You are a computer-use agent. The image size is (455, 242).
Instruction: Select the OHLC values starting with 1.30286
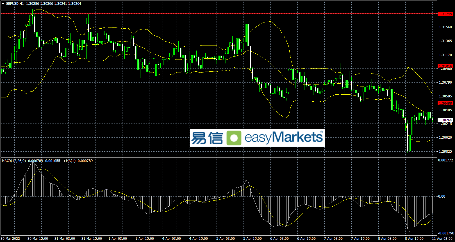tap(54, 4)
